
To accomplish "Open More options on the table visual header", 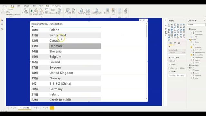I will point(146,20).
